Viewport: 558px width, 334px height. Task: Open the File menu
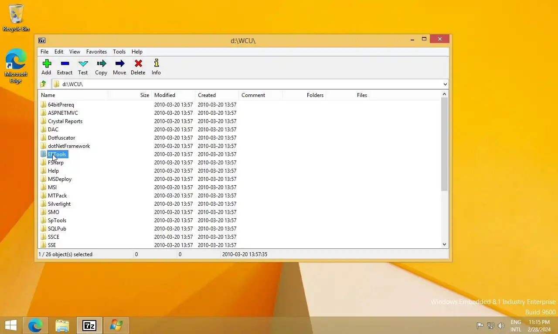(x=44, y=52)
